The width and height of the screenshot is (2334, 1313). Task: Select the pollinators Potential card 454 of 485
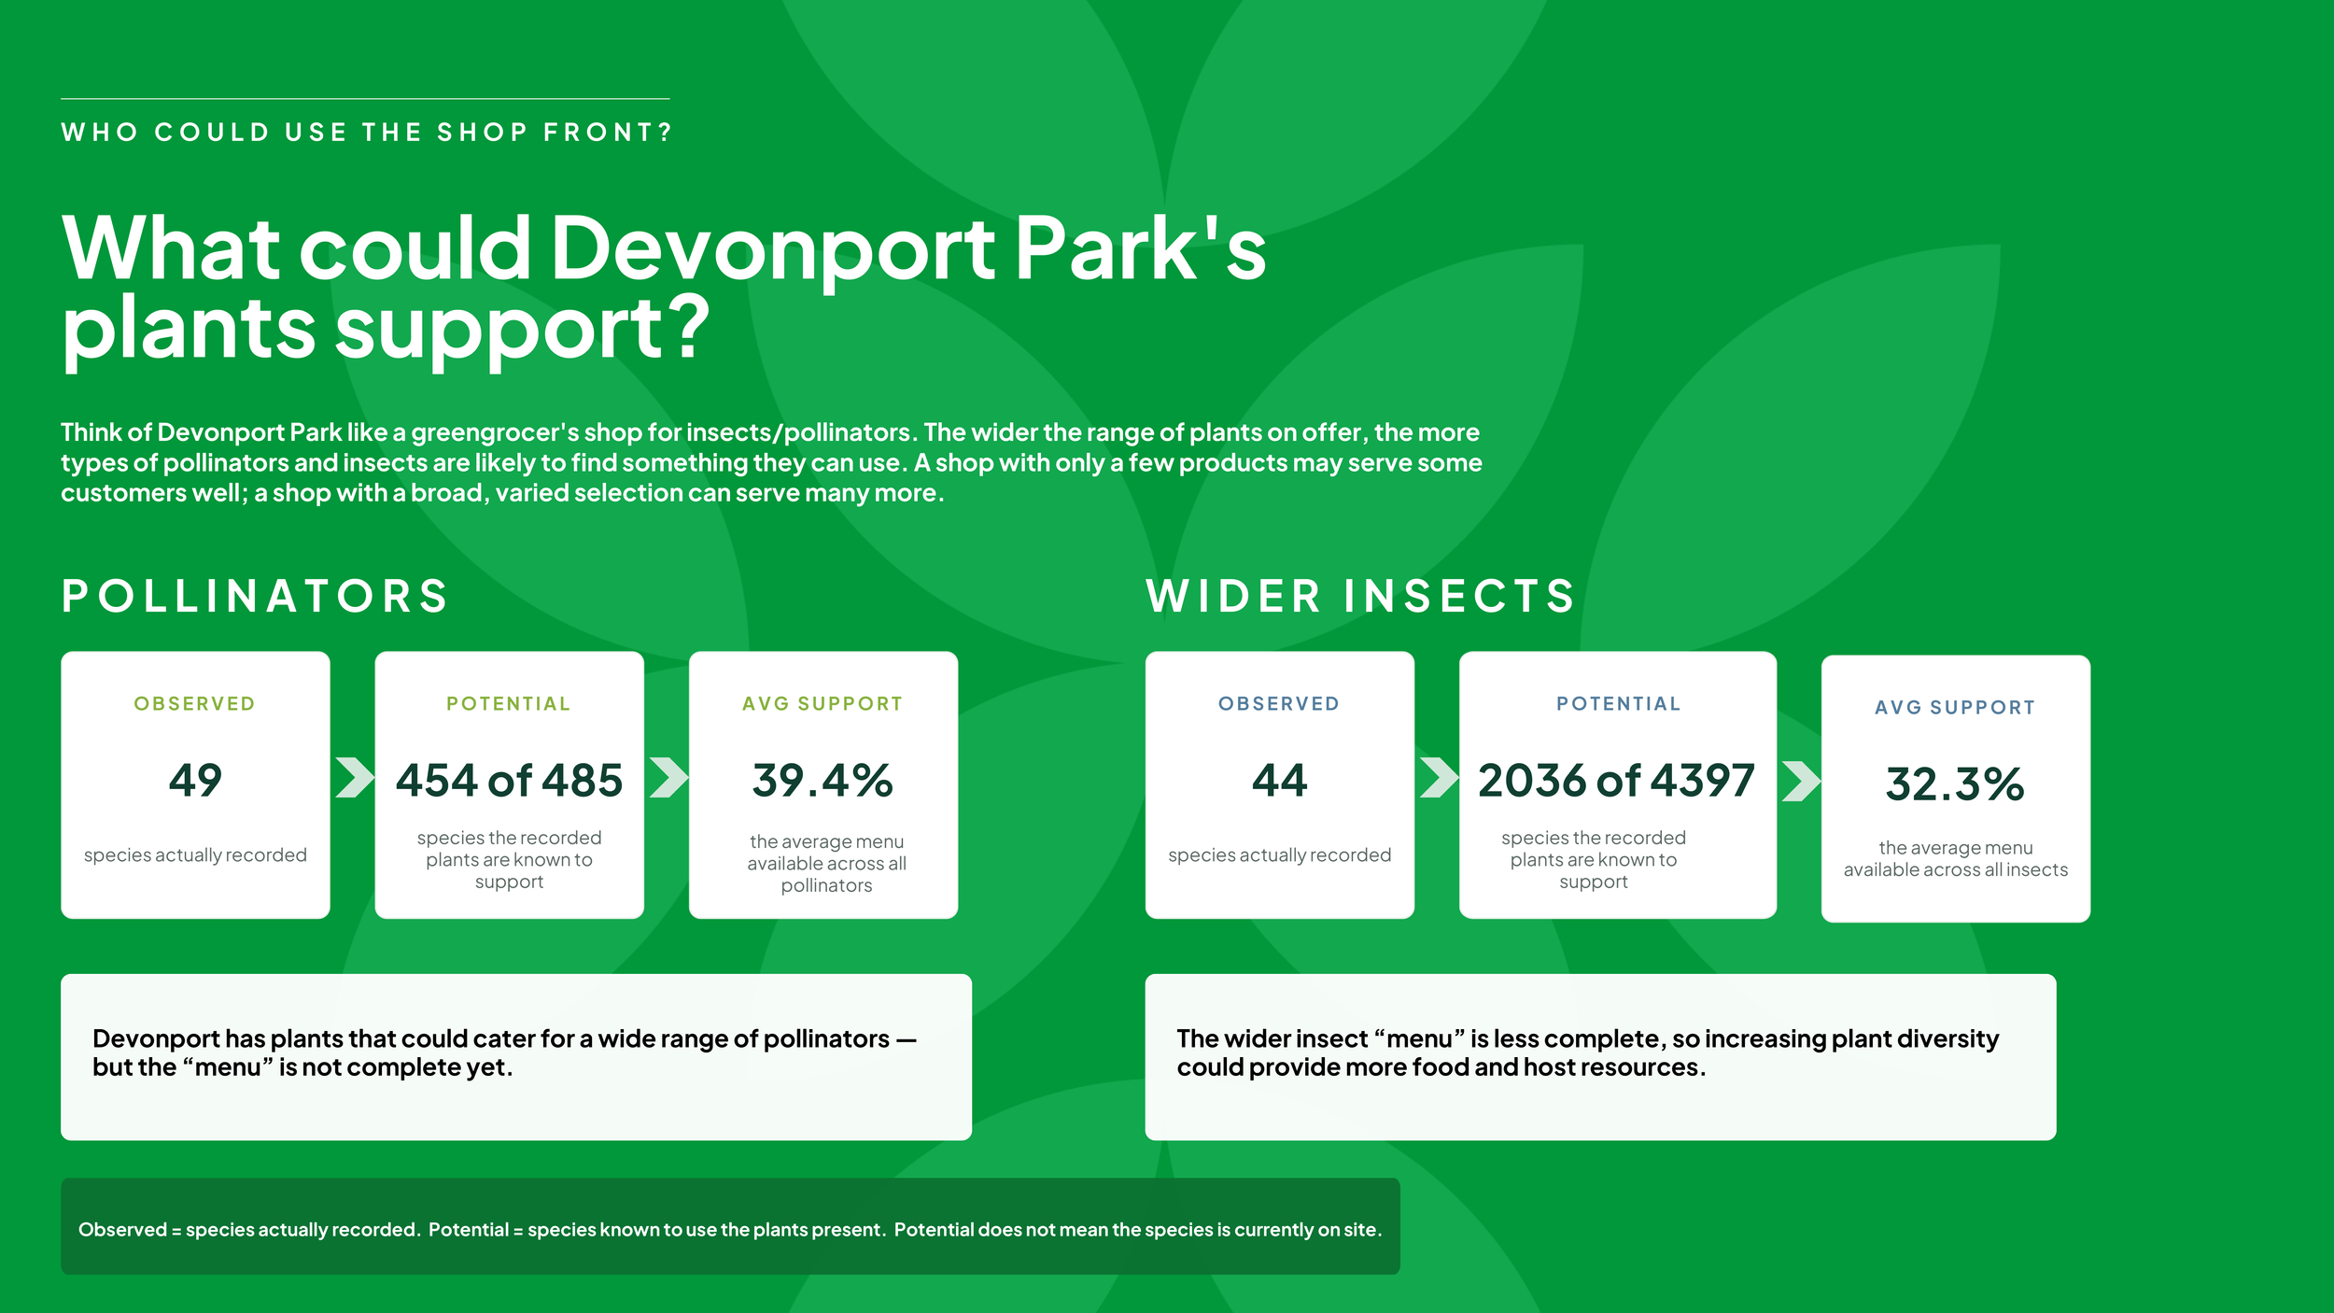[509, 785]
